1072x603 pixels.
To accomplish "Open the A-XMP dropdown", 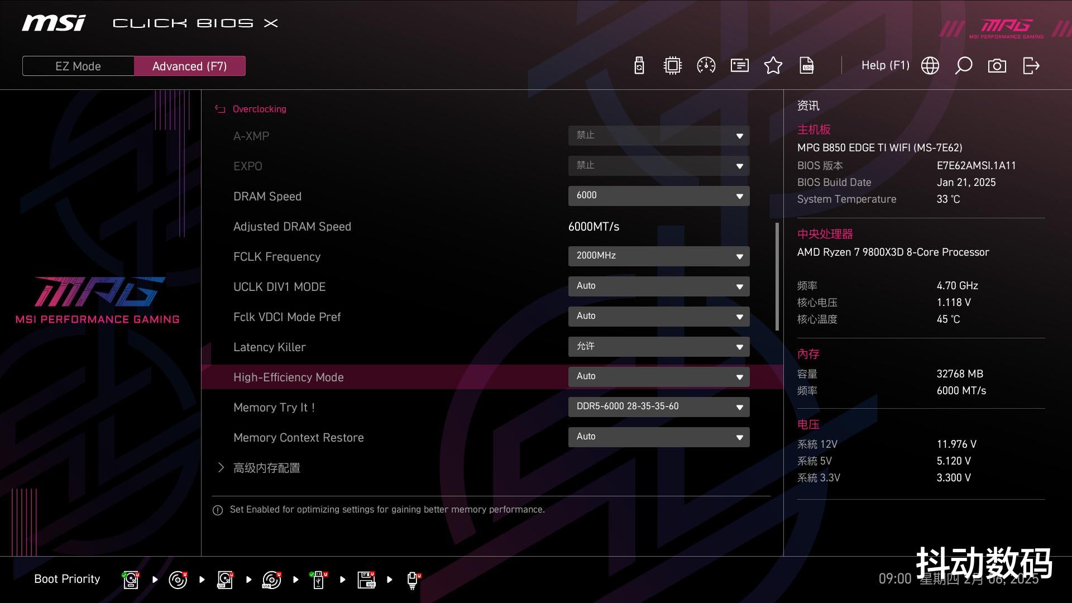I will point(659,136).
